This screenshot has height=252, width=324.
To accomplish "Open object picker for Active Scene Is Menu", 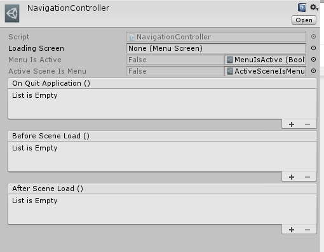I will (313, 71).
